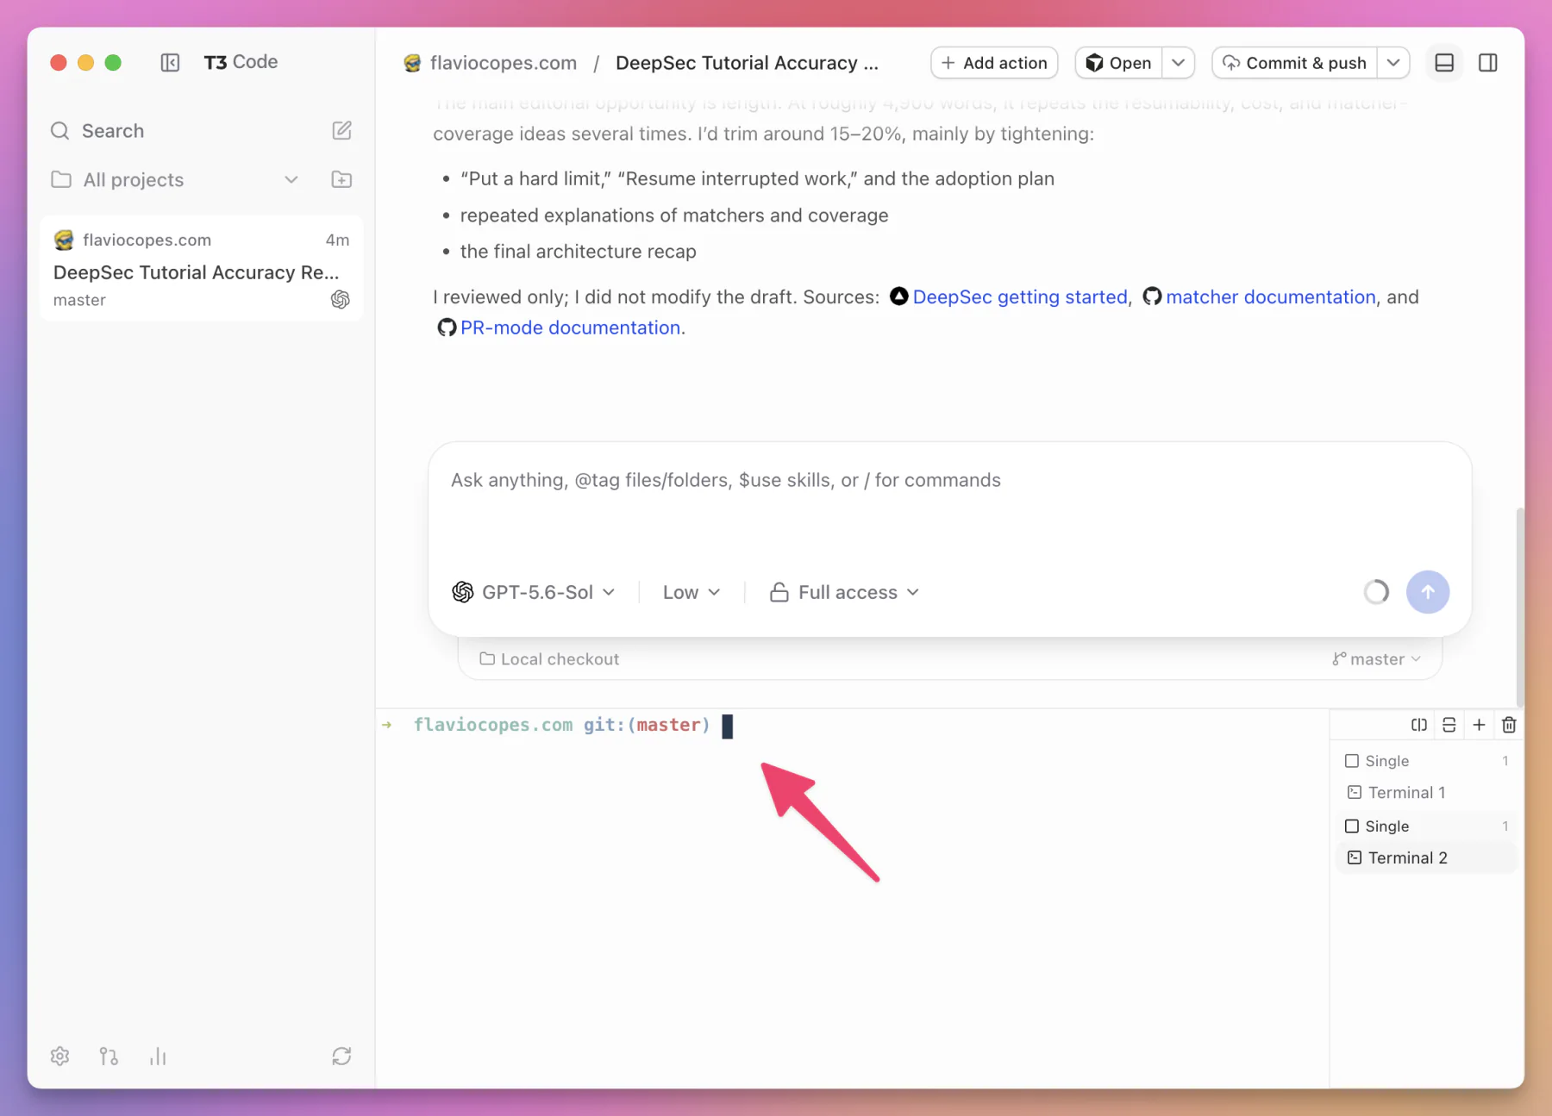Open the usage statistics bars icon
Viewport: 1552px width, 1116px height.
click(x=158, y=1056)
